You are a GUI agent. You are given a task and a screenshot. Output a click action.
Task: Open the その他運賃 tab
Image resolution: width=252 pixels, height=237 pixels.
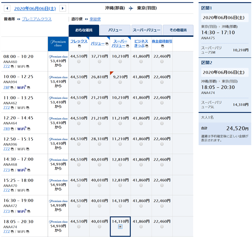[x=178, y=30]
